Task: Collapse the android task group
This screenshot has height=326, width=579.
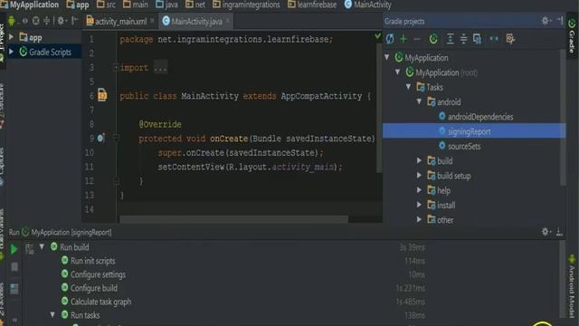Action: click(419, 101)
